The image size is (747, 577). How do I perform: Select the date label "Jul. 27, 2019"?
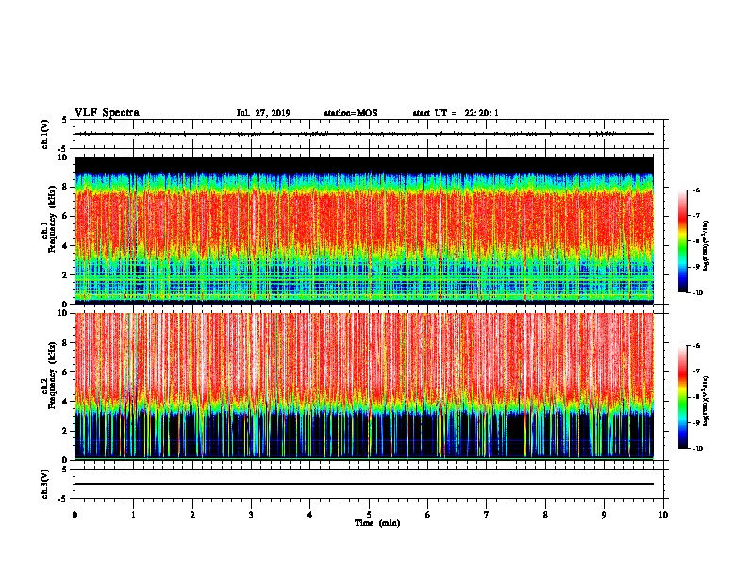pyautogui.click(x=263, y=113)
